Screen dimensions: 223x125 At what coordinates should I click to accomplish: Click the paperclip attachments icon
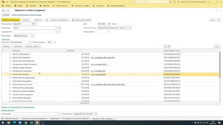[47, 20]
